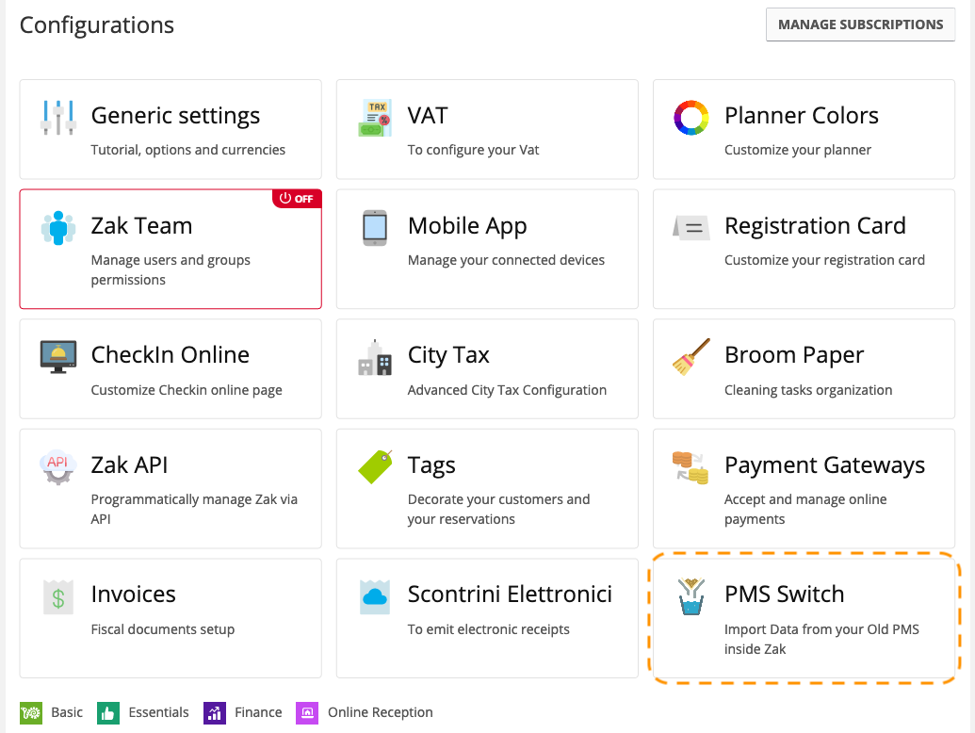
Task: Click the Payment Gateways coins icon
Action: 691,467
